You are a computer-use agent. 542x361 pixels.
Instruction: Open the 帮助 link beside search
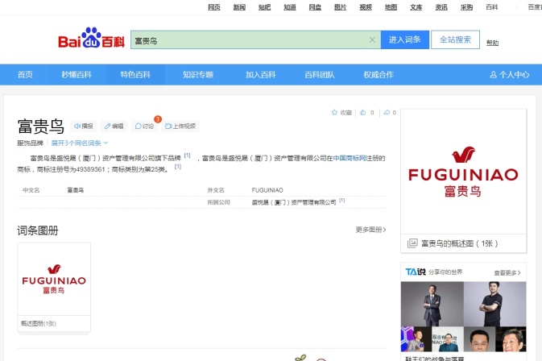point(492,43)
